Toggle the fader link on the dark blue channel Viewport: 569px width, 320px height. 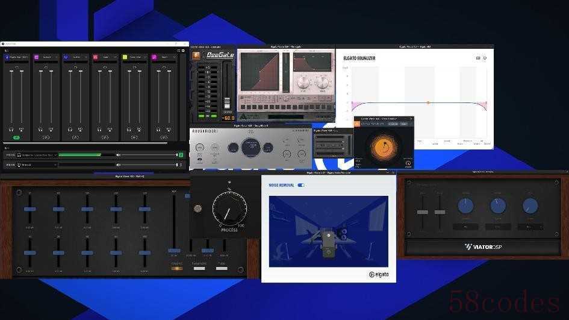click(x=75, y=137)
